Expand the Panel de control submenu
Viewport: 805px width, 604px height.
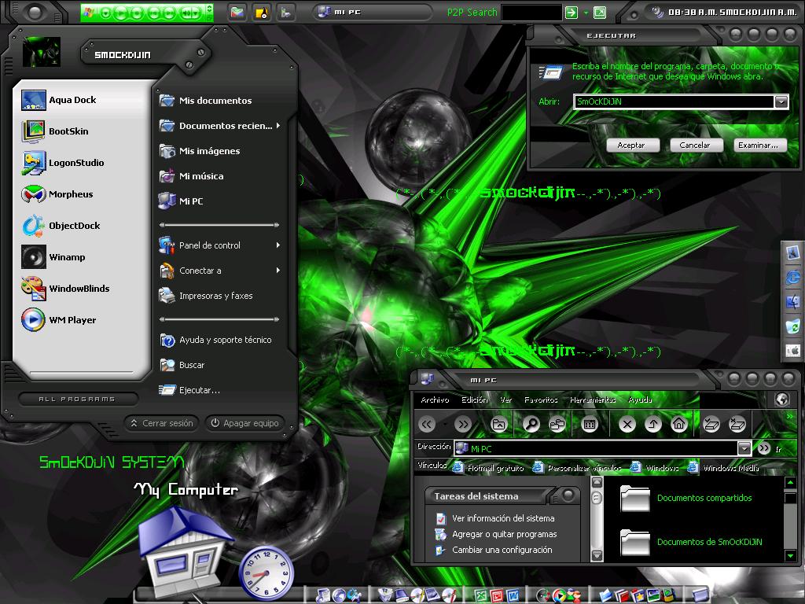[x=278, y=245]
